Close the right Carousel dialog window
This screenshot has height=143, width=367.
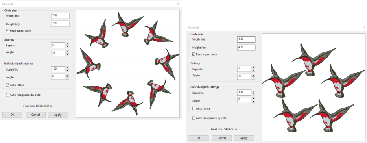(x=364, y=28)
